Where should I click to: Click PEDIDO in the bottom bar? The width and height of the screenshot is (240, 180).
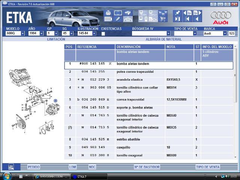click(x=34, y=167)
